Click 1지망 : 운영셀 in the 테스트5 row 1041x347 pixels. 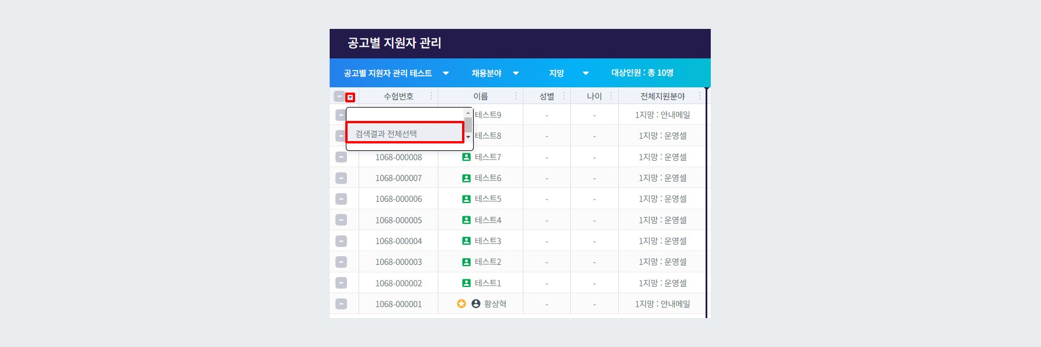[x=663, y=199]
